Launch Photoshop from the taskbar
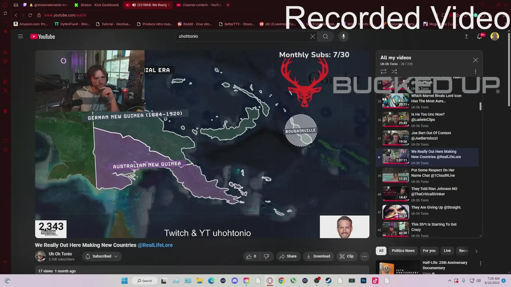 pyautogui.click(x=364, y=281)
